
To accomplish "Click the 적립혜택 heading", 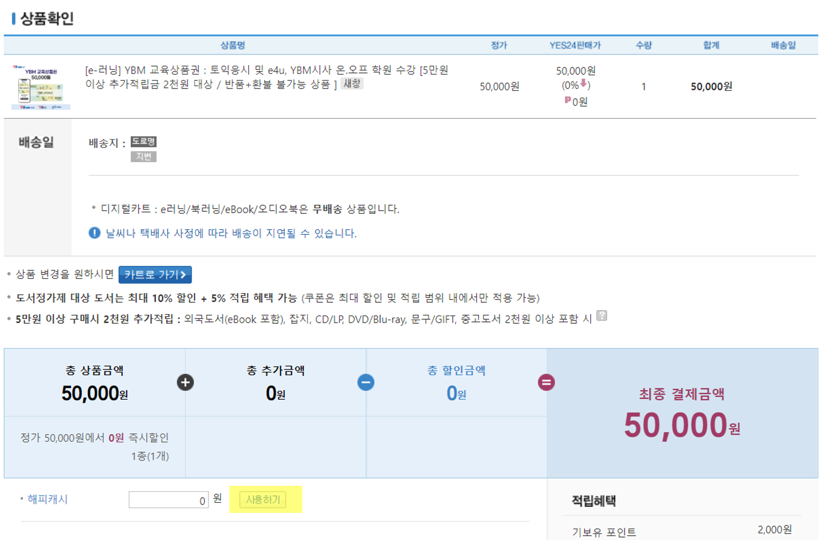I will click(x=594, y=501).
